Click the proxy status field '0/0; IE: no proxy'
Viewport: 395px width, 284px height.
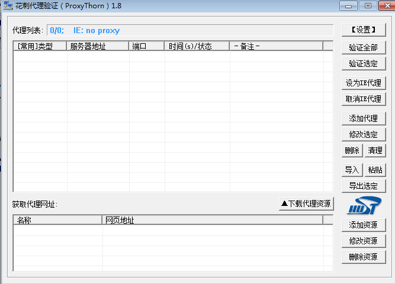click(190, 30)
